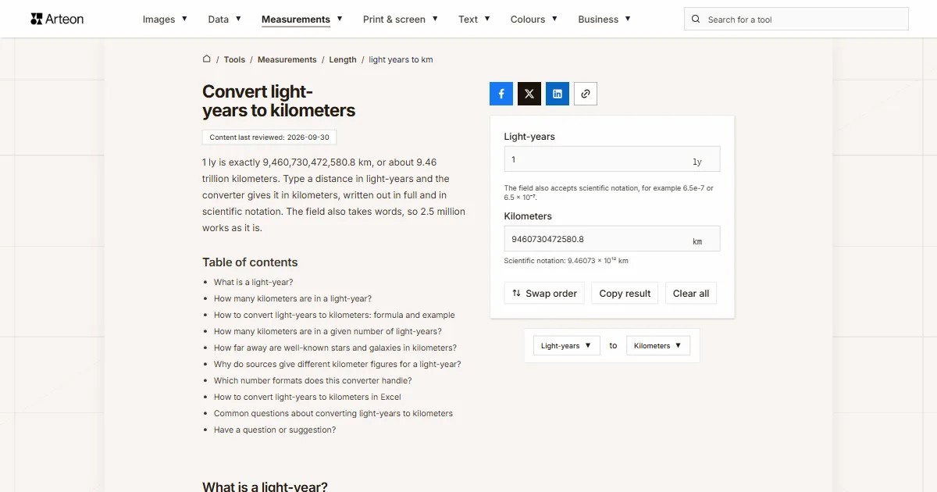The image size is (937, 492).
Task: Jump to 'different kilometer figures' section
Action: (337, 364)
